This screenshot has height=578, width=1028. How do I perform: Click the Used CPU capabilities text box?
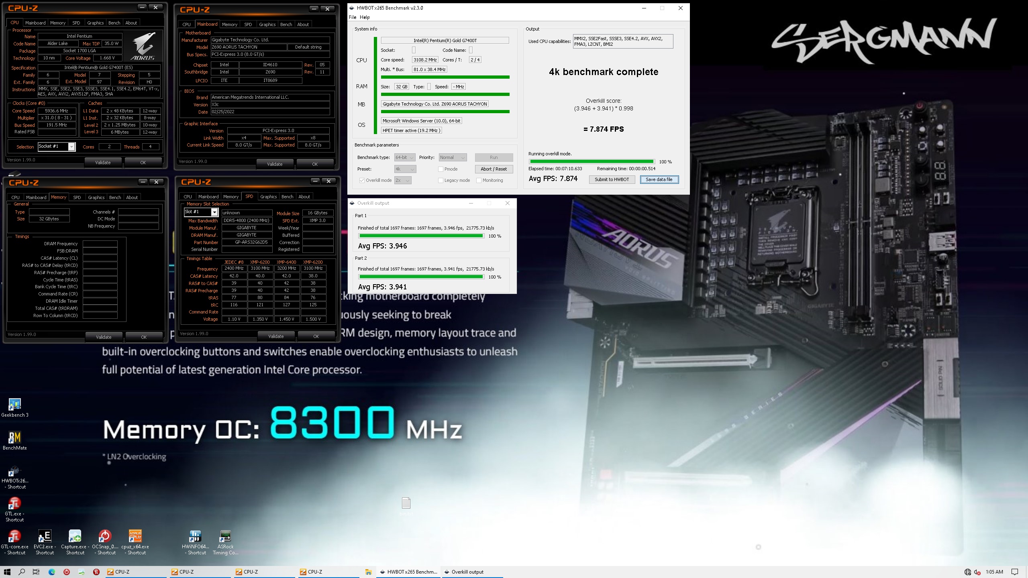tap(623, 41)
